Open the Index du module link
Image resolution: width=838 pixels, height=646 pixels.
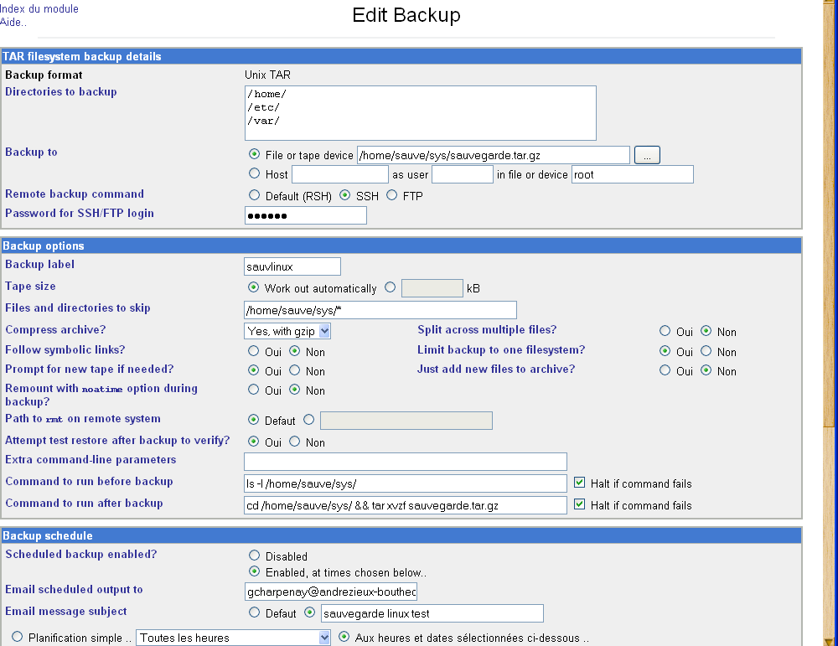[x=39, y=9]
